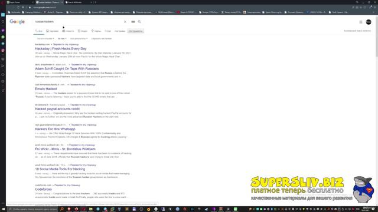Open the Google account avatar
This screenshot has height=212, width=378.
pos(369,22)
